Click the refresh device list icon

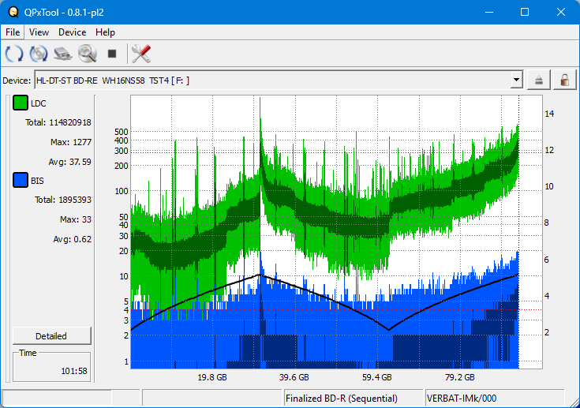[x=14, y=54]
